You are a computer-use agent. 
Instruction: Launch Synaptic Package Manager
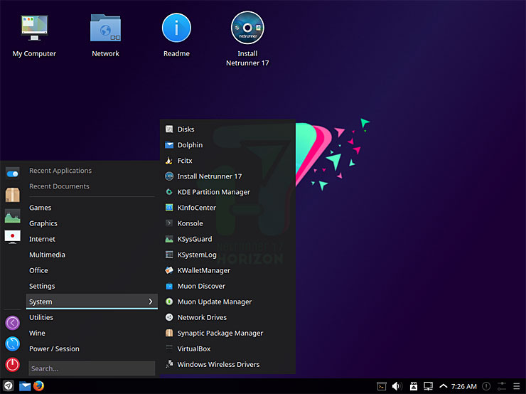[220, 333]
